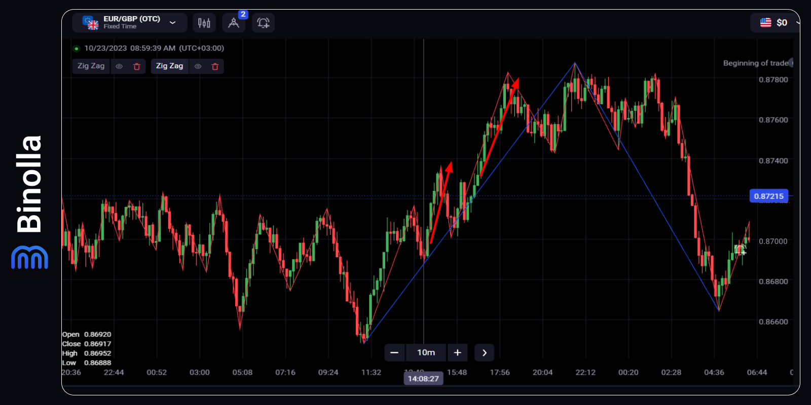811x405 pixels.
Task: Click the current price label 0.87215
Action: point(769,196)
